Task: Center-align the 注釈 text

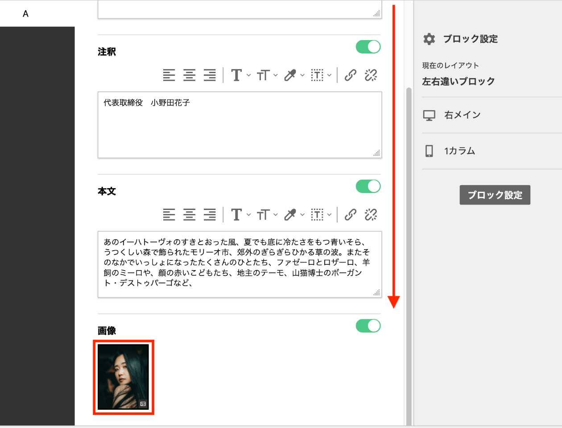Action: click(190, 75)
